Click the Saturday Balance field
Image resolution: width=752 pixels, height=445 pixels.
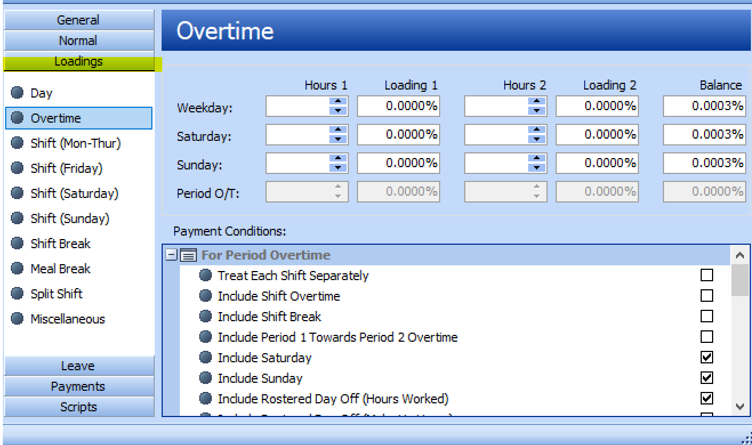point(705,134)
